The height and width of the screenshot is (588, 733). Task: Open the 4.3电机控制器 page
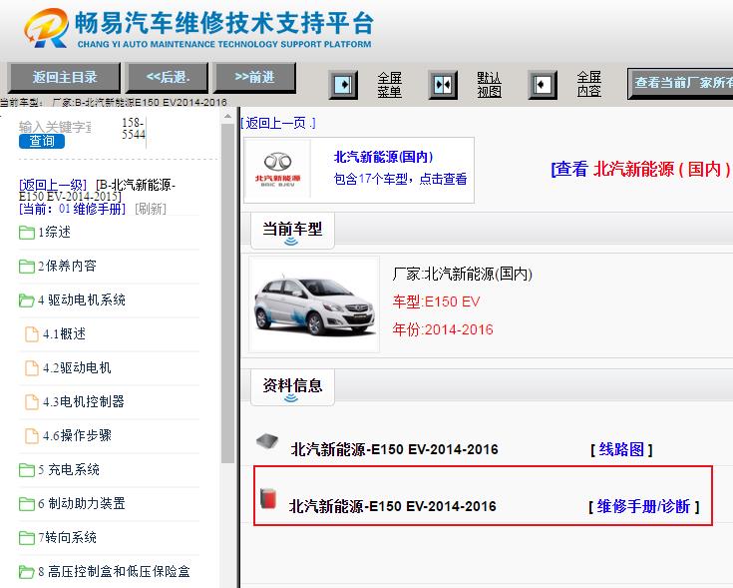pyautogui.click(x=84, y=402)
